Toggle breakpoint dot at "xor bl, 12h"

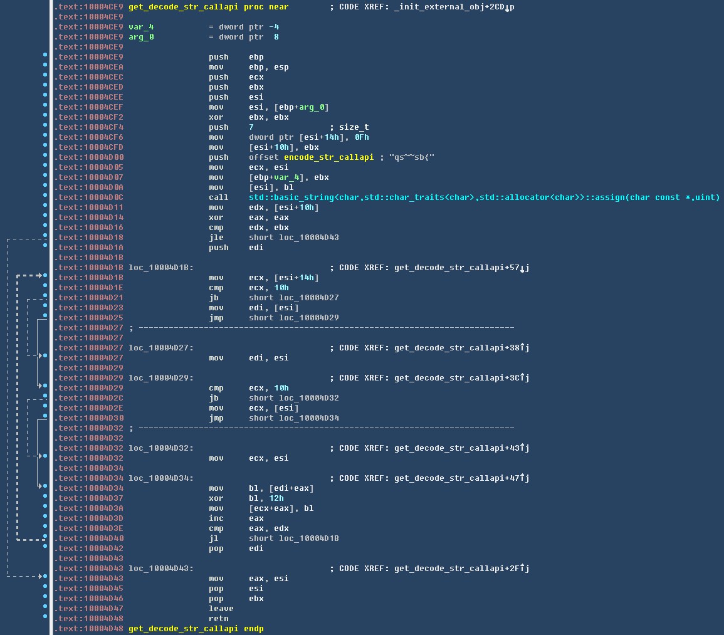point(45,498)
